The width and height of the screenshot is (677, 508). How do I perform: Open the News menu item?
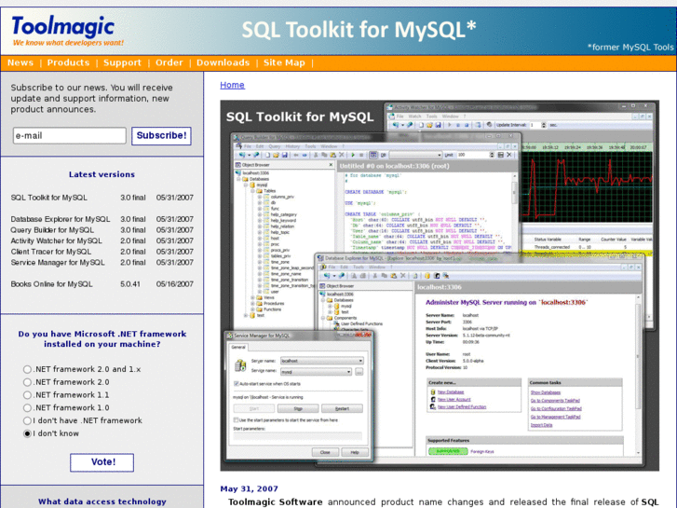20,62
